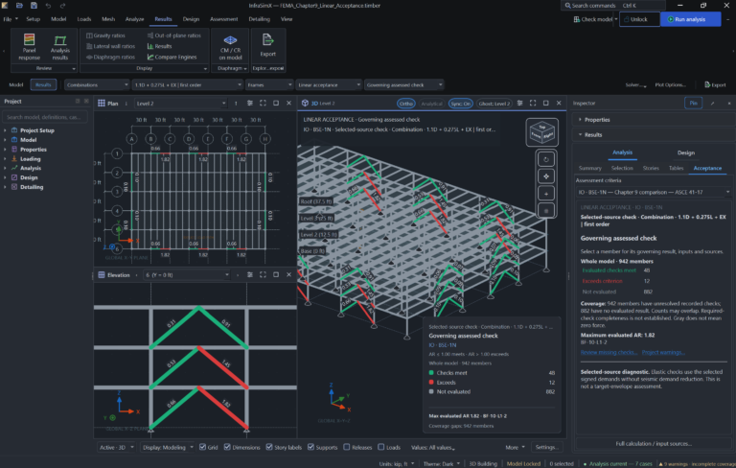Open the Analysis results tool

coord(60,47)
